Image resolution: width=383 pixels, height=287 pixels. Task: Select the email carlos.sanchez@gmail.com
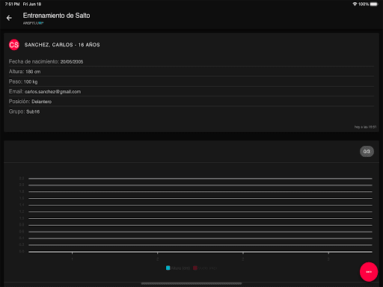click(52, 92)
